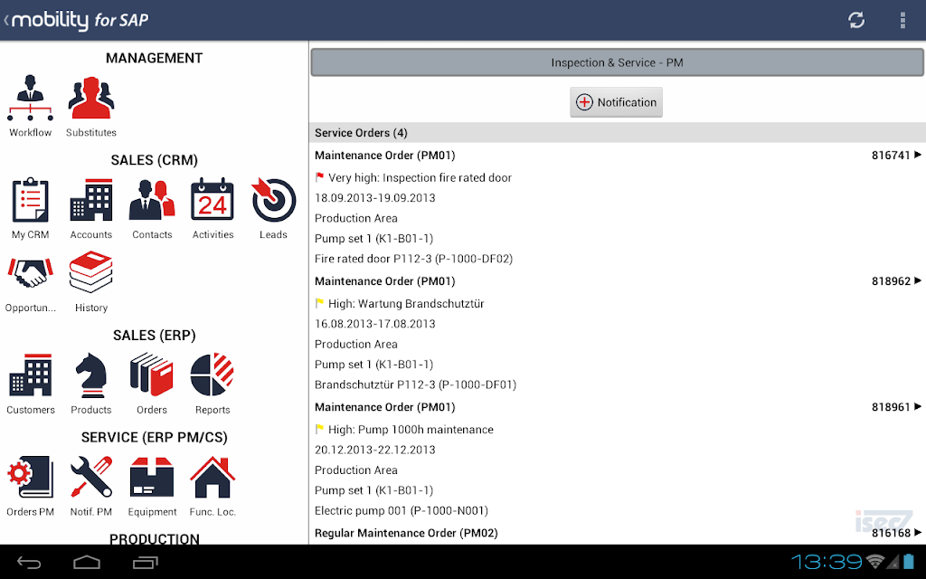This screenshot has height=579, width=926.
Task: Select date range 16.08.2013-17.08.2013
Action: coord(375,324)
